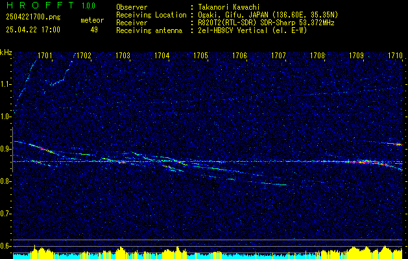This screenshot has height=259, width=408.
Task: Click the 1703 time marker
Action: (123, 55)
